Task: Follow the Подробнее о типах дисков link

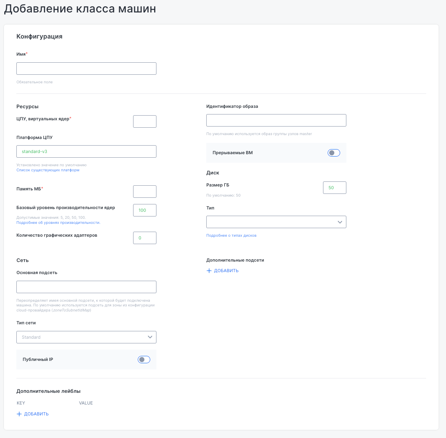Action: click(231, 236)
